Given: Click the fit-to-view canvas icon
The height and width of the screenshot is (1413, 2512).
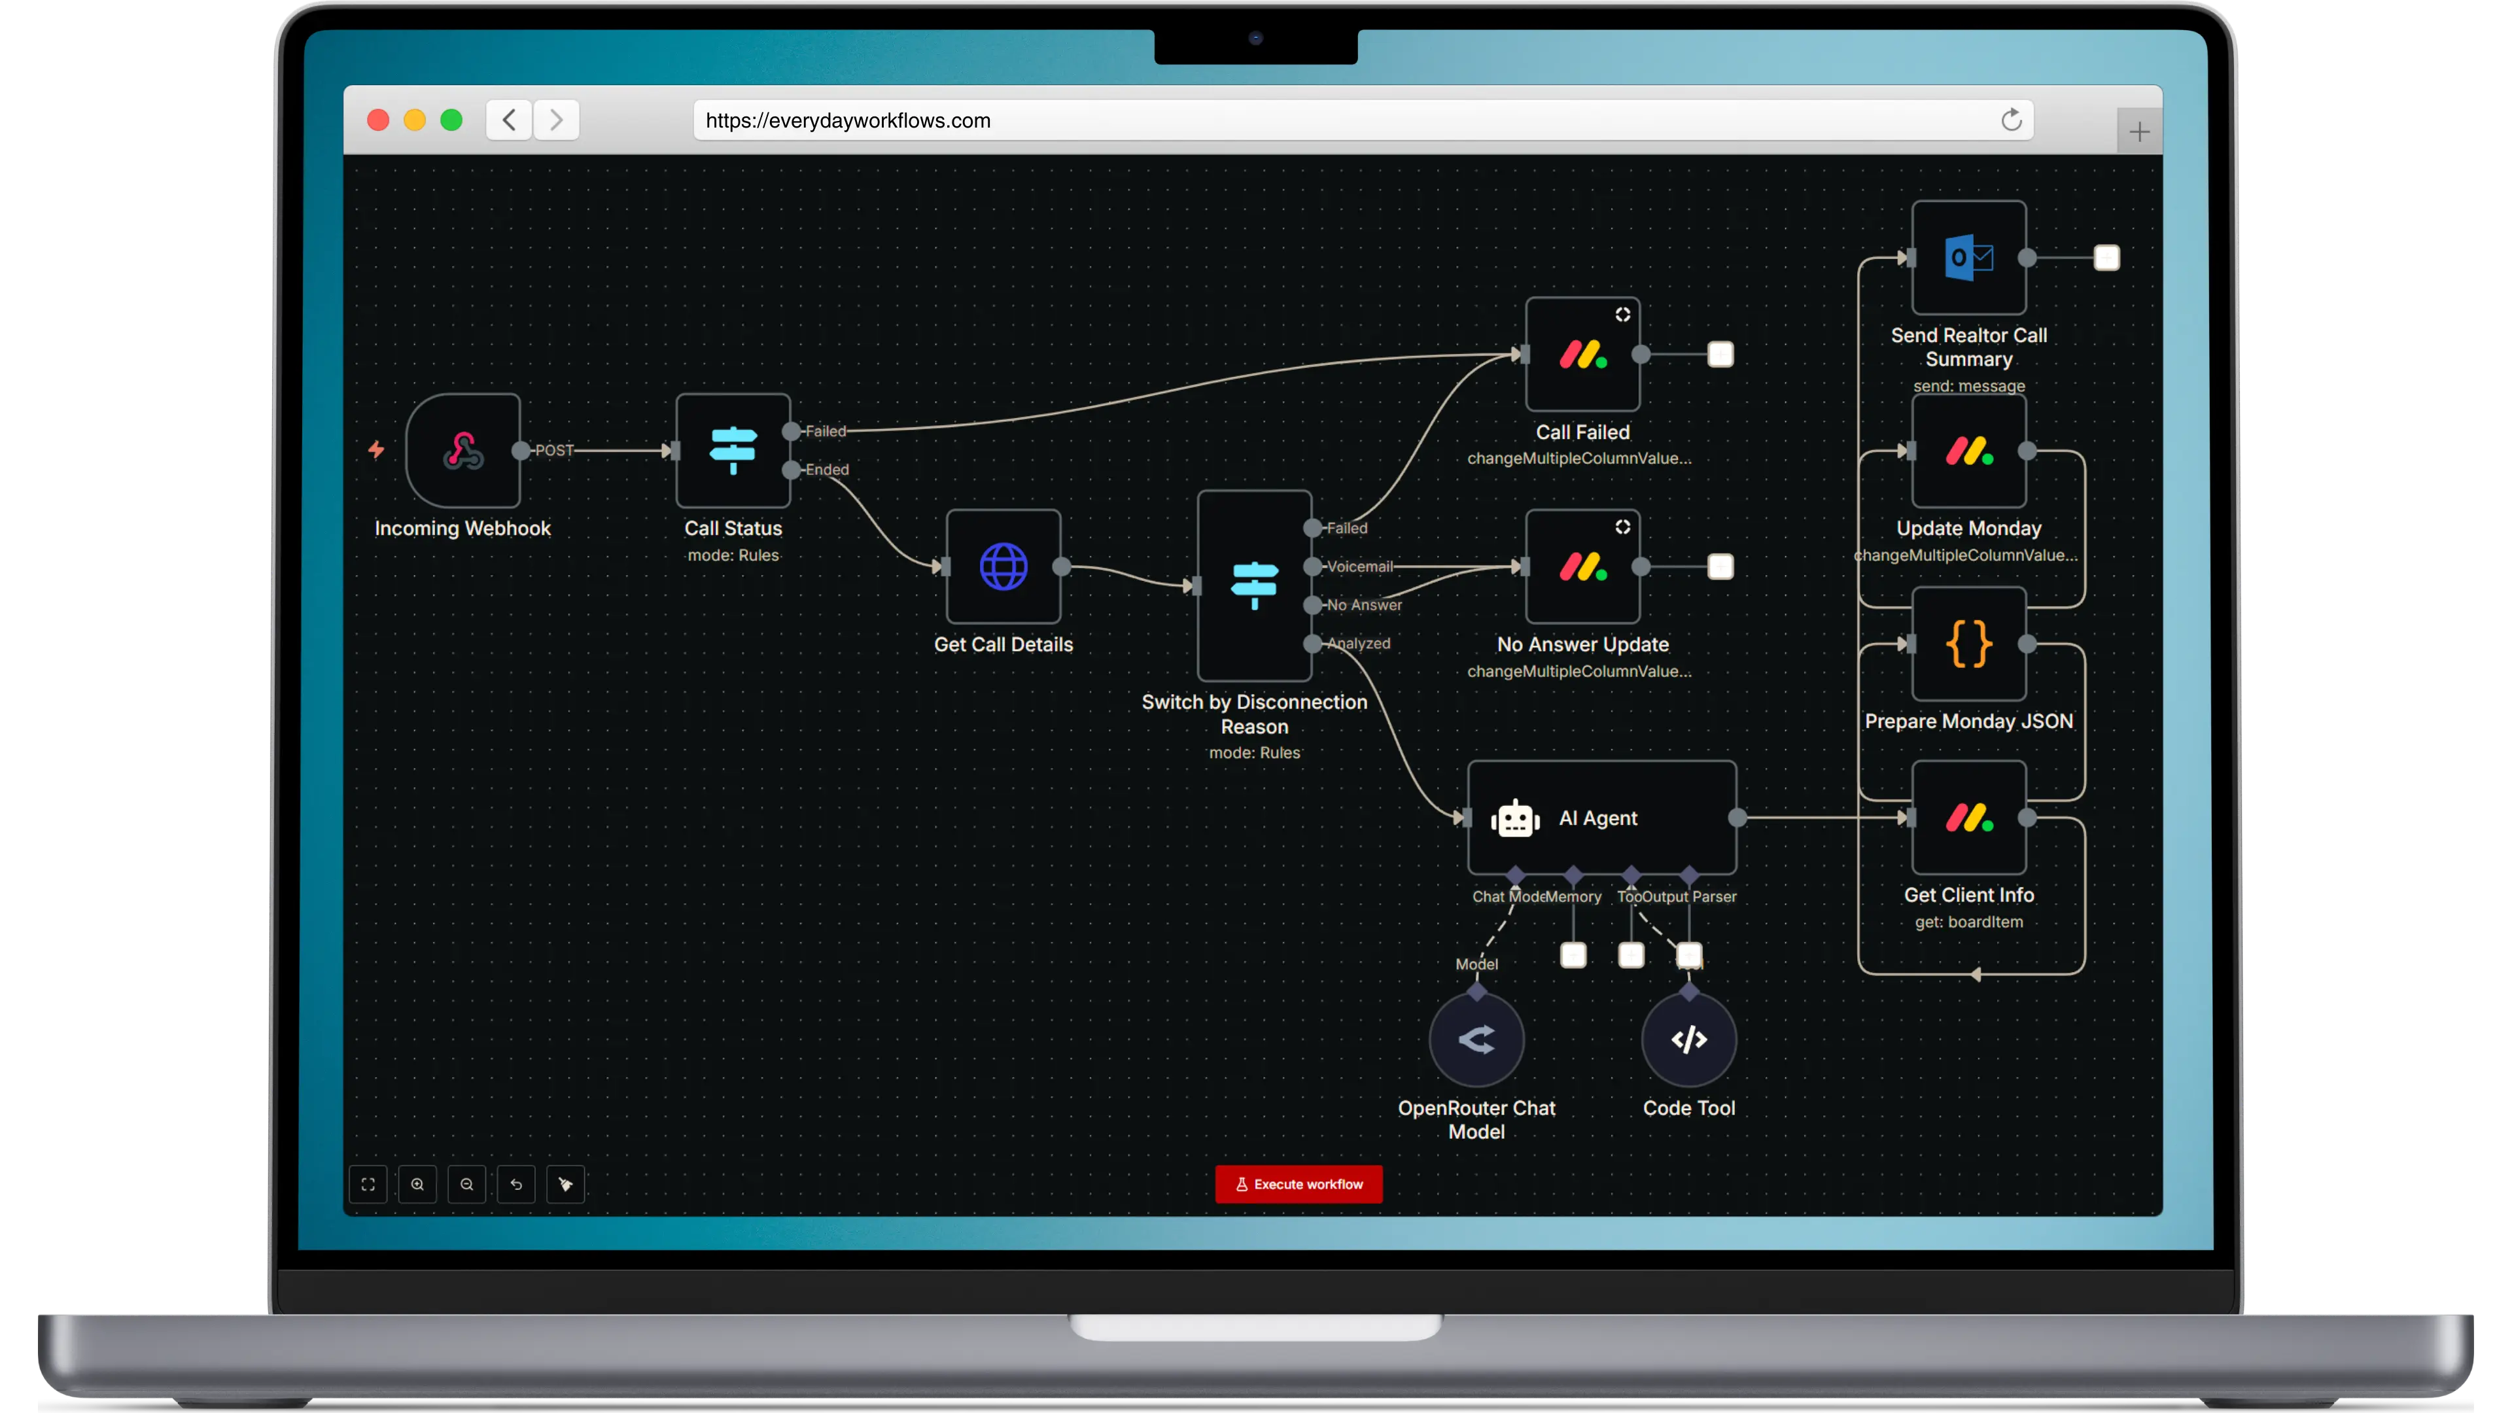Looking at the screenshot, I should pos(368,1184).
